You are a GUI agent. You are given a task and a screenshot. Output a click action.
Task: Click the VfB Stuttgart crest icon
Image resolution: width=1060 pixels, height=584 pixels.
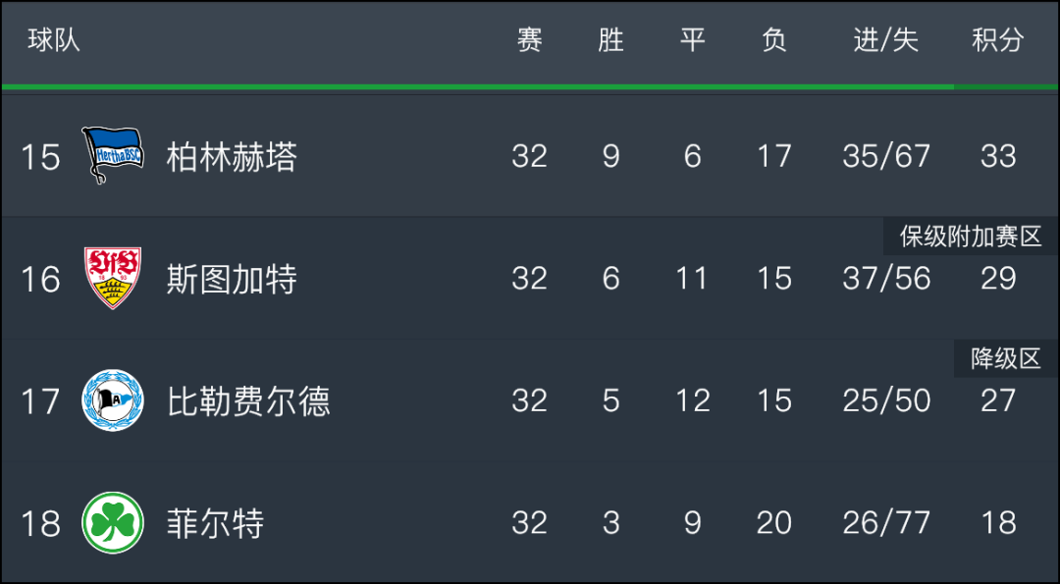coord(112,278)
